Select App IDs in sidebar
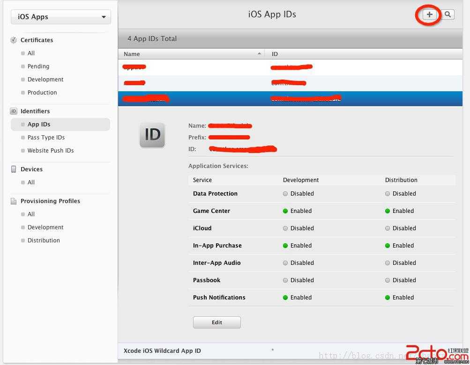 60,124
